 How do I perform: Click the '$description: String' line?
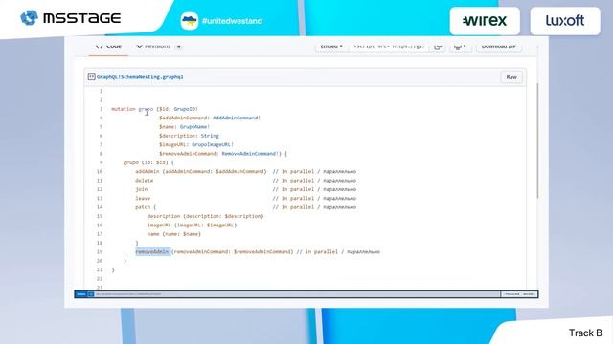(x=189, y=136)
